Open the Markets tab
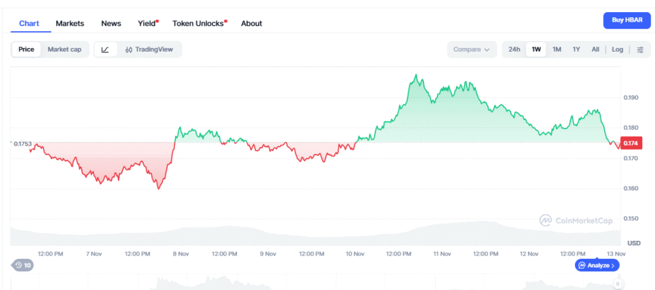 coord(70,24)
